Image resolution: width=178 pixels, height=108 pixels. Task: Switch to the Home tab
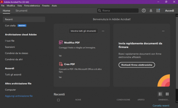(x=6, y=11)
